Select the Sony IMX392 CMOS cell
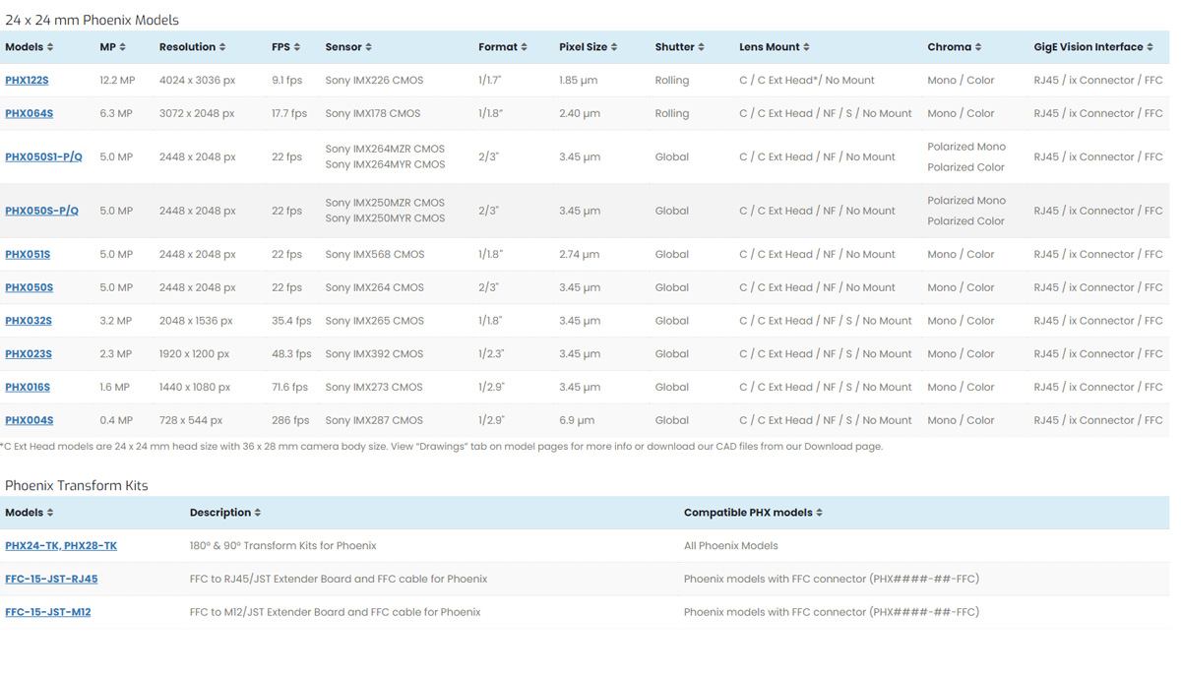 coord(374,354)
